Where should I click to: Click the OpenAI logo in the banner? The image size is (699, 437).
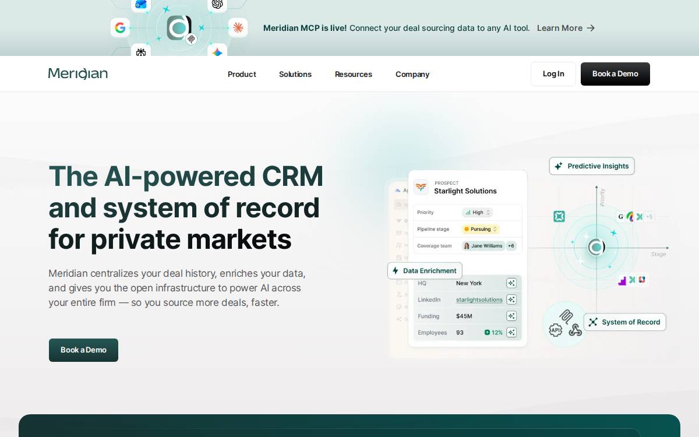(x=217, y=5)
